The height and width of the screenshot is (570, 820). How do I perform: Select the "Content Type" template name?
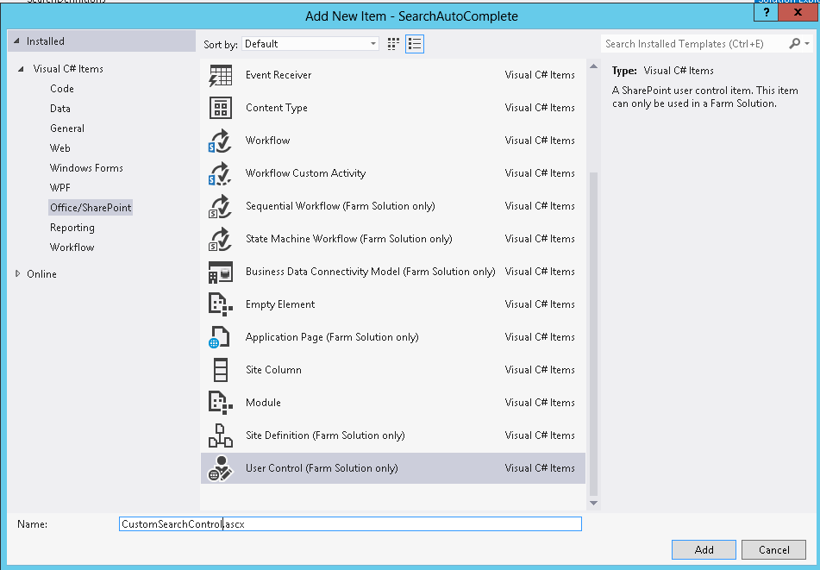277,109
